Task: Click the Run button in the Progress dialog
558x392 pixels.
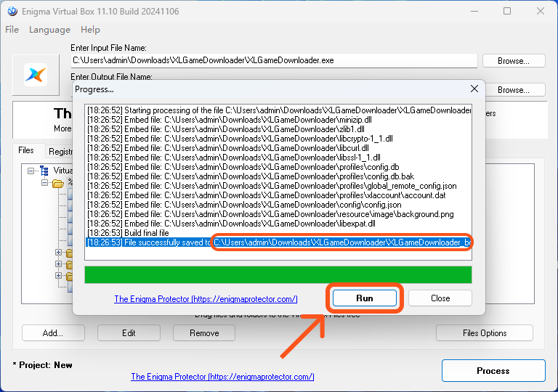Action: pos(365,298)
